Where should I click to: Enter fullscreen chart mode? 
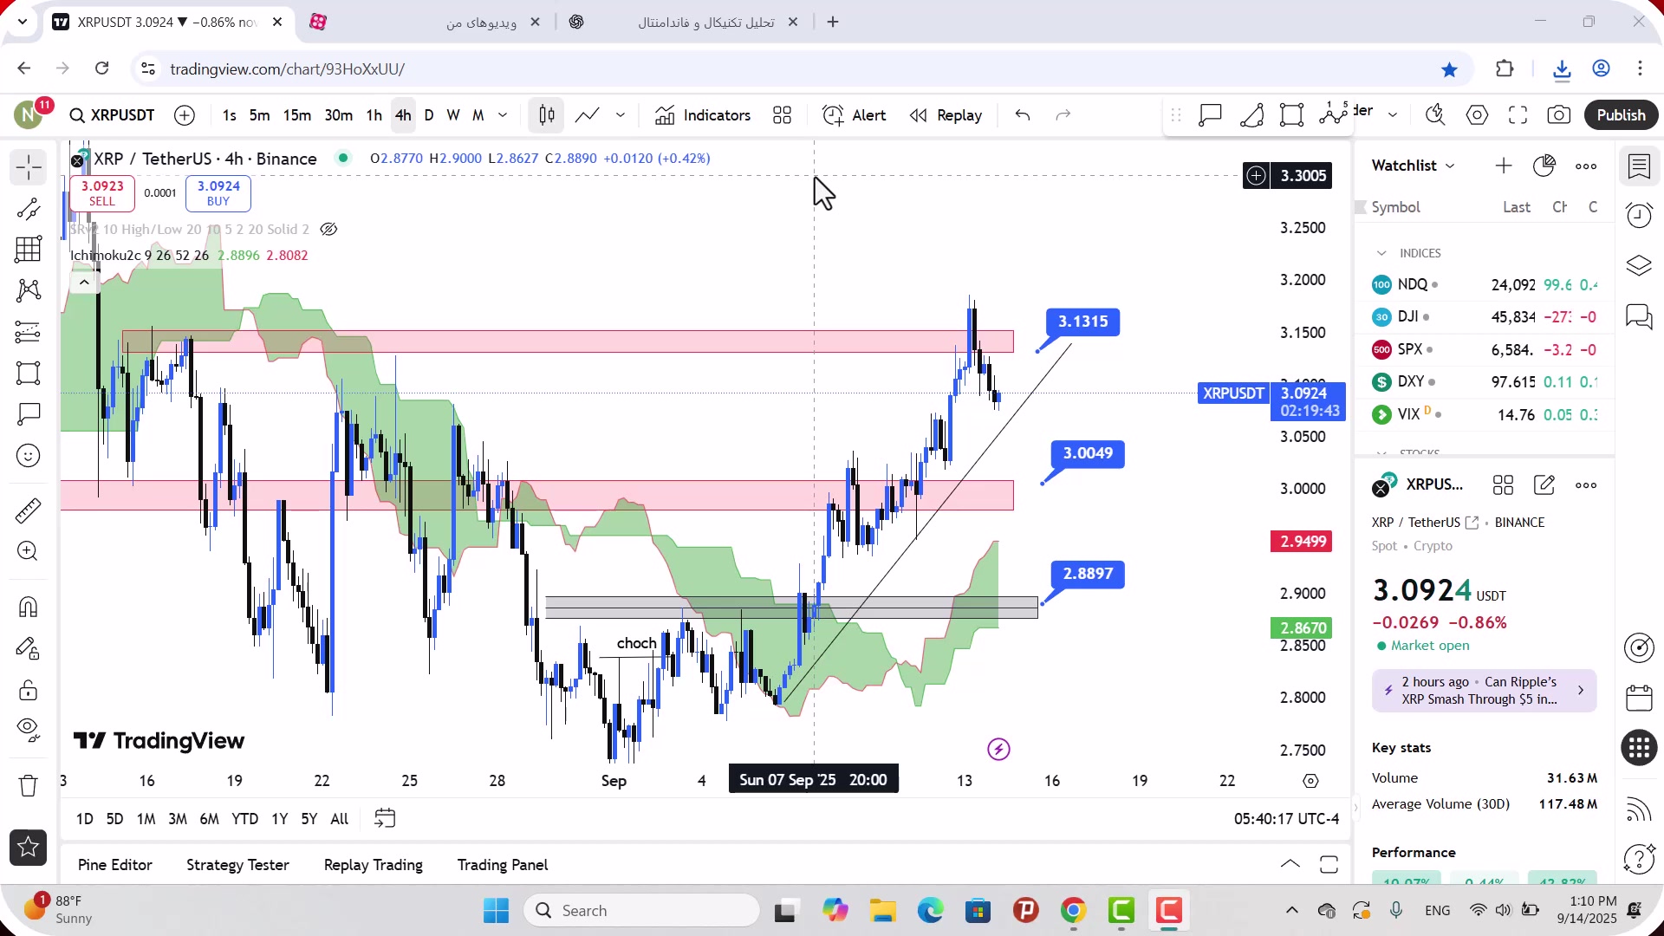coord(1518,115)
